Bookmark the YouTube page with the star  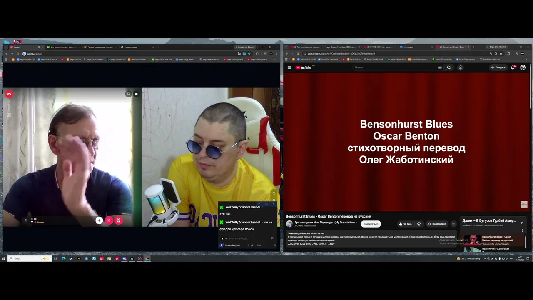501,54
